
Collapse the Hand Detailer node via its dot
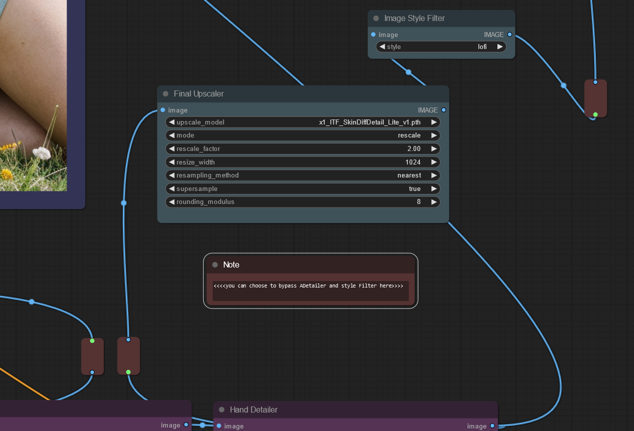222,409
